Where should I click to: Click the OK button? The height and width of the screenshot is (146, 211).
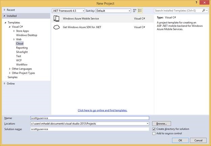point(180,140)
